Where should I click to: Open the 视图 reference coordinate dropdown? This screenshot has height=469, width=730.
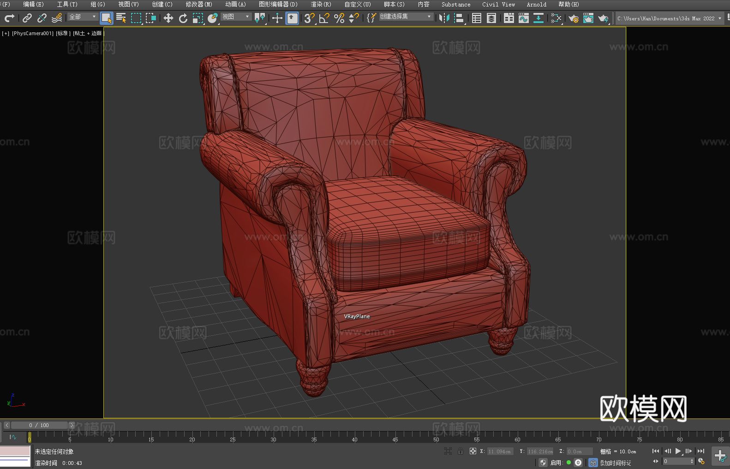(x=236, y=17)
